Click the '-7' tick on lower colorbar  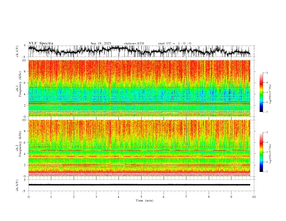click(x=266, y=172)
